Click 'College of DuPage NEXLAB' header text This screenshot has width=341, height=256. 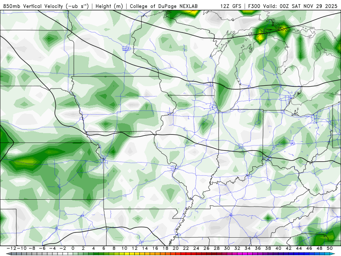[164, 6]
